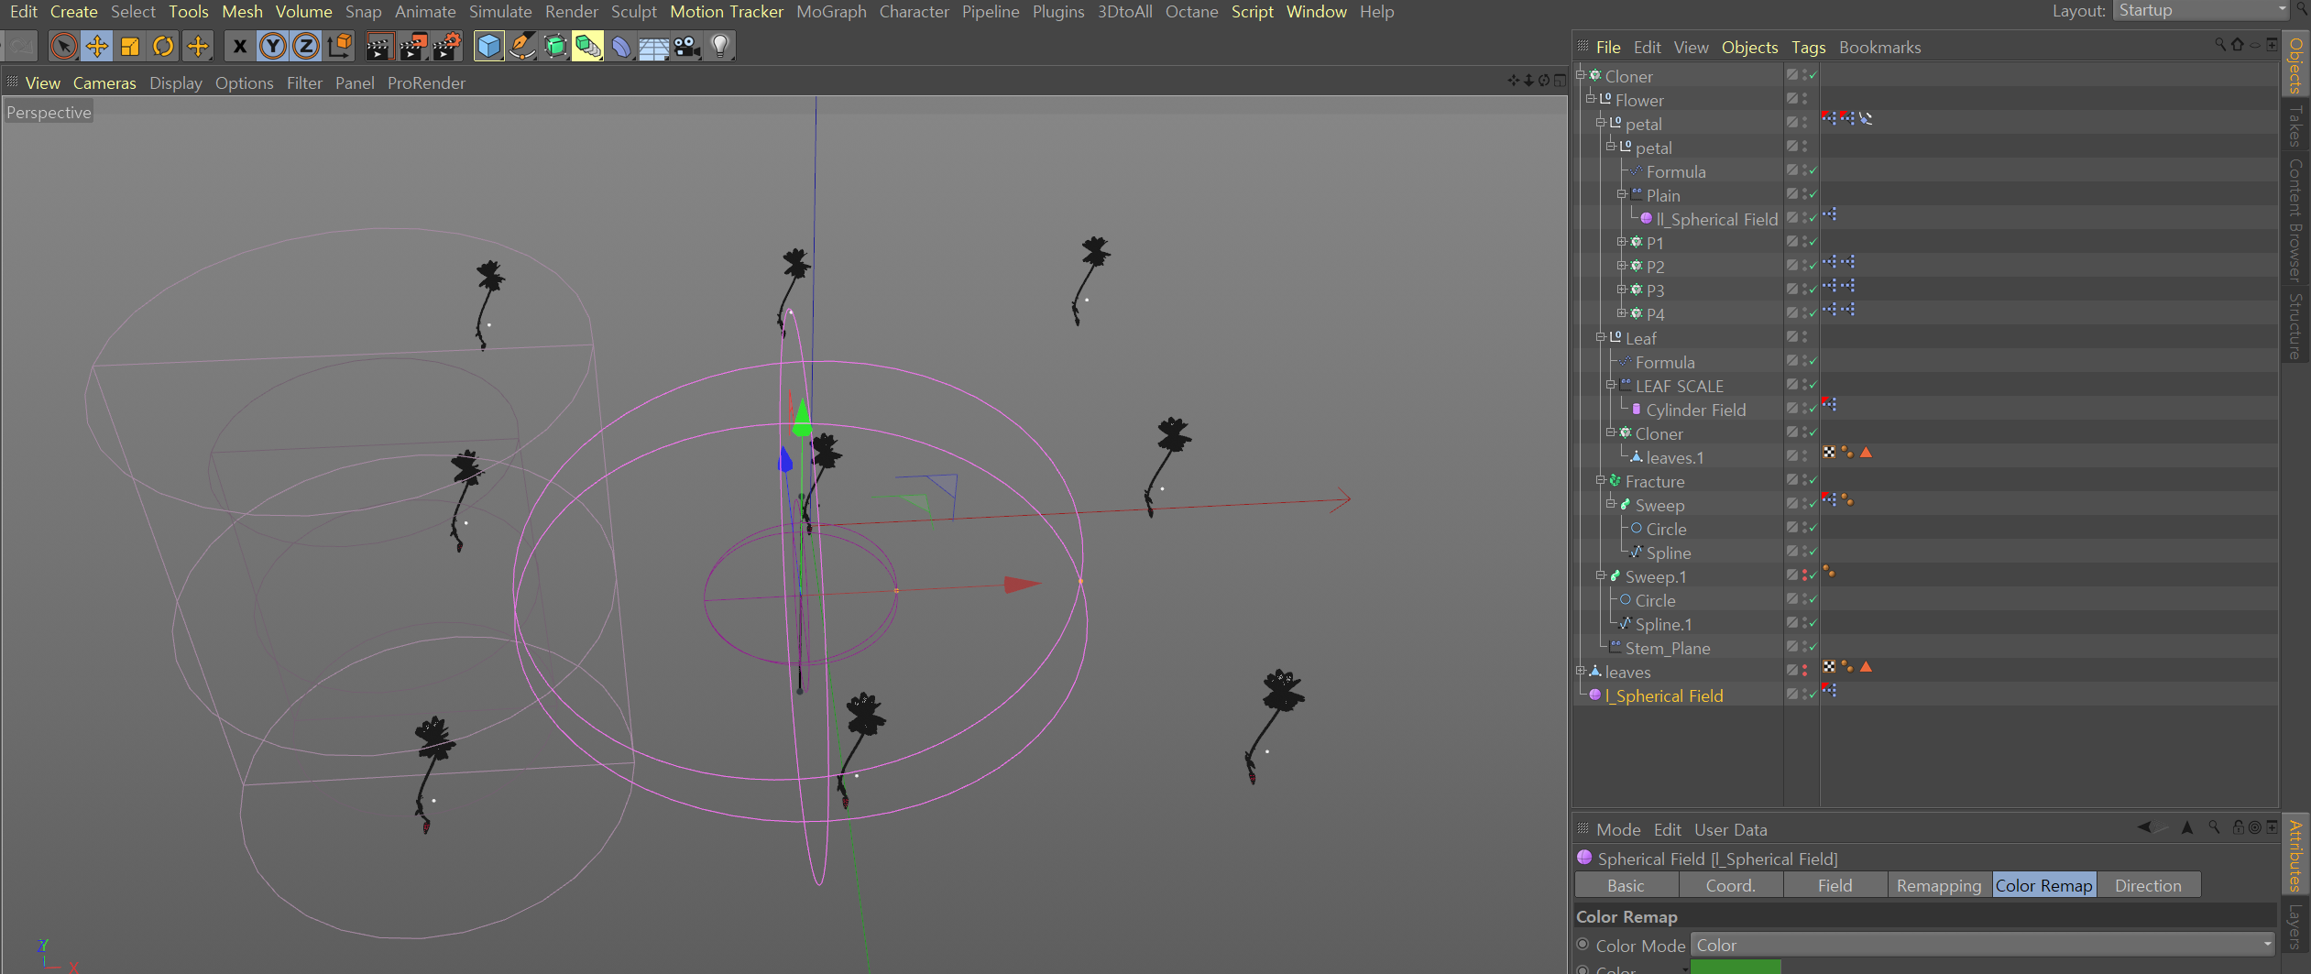Add a Light object

point(720,46)
